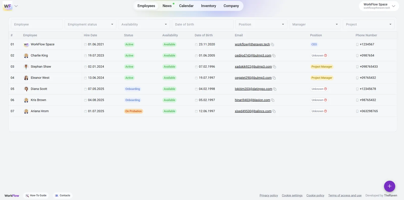Viewport: 404px width, 200px height.
Task: Copy Stephan Shaw's email with copy icon
Action: tap(274, 67)
